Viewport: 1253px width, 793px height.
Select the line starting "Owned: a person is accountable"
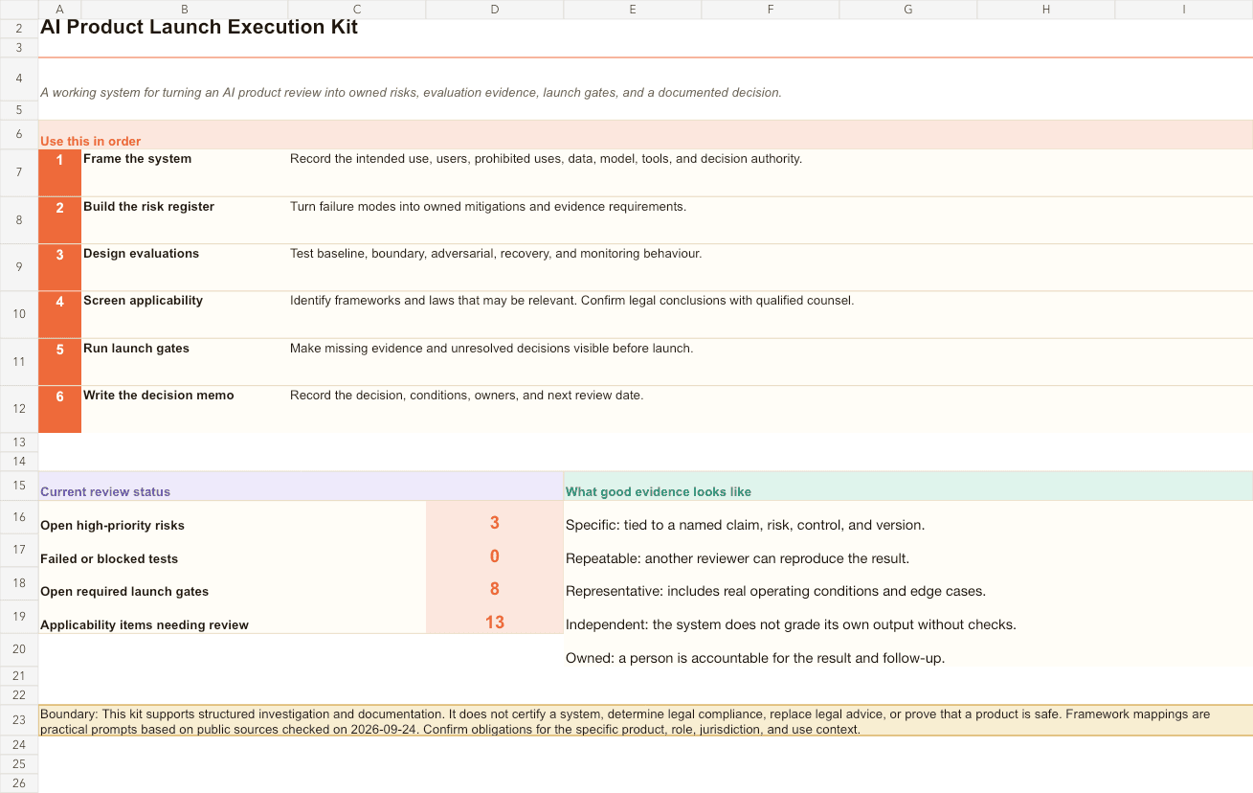click(755, 658)
